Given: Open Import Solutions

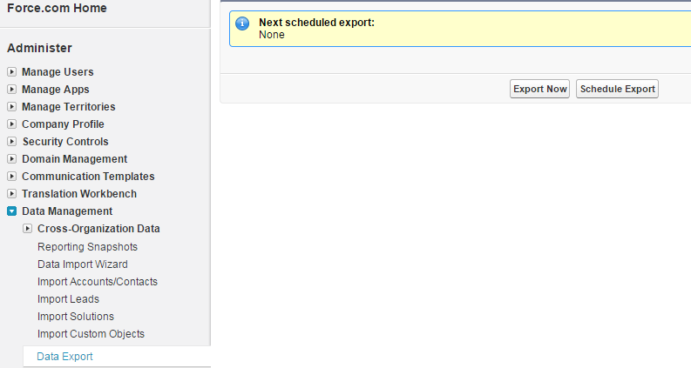Looking at the screenshot, I should [x=76, y=317].
